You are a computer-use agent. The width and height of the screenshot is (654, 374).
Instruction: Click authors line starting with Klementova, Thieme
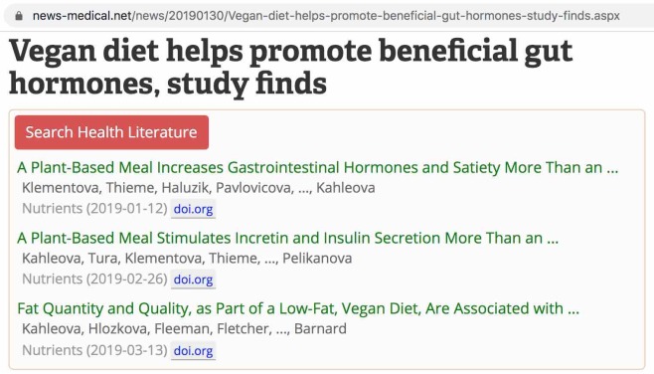click(198, 188)
